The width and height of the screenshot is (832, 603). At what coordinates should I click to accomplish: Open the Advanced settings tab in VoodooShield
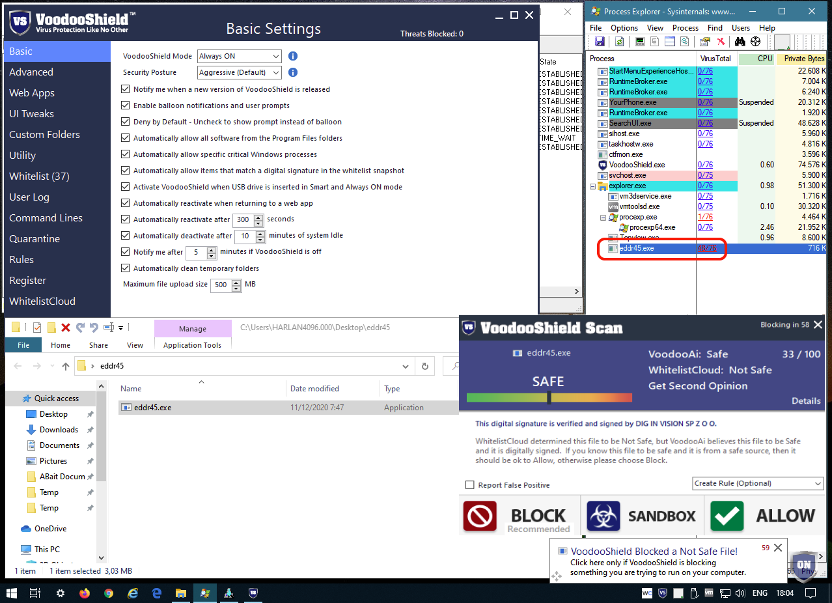point(31,72)
